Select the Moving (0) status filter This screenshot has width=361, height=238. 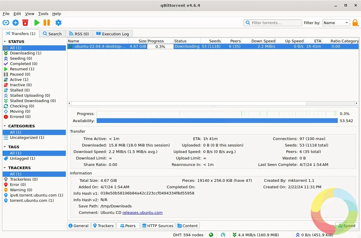34,111
